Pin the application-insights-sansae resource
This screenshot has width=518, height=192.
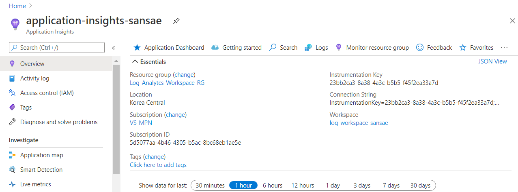click(x=176, y=21)
